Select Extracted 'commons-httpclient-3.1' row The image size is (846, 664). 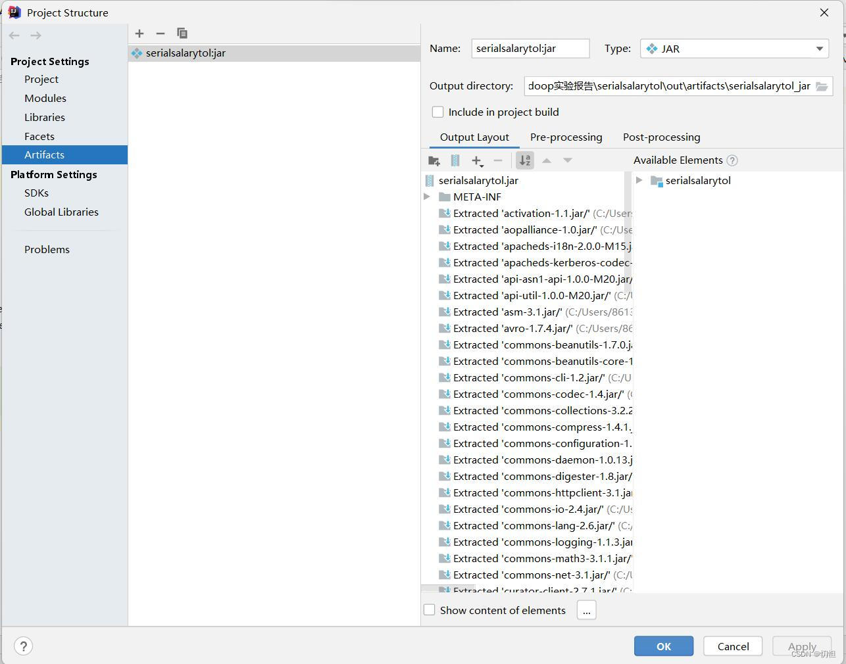coord(527,493)
